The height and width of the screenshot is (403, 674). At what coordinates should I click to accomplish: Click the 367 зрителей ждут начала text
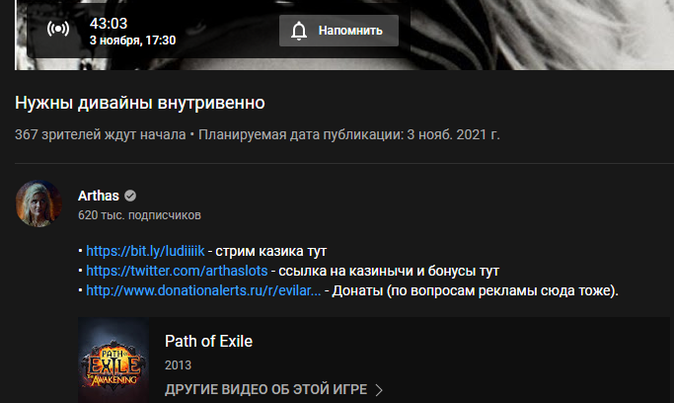point(100,134)
